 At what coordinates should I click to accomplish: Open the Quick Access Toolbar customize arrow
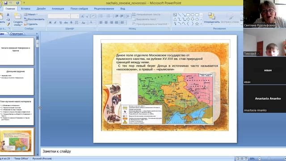[x=24, y=3]
